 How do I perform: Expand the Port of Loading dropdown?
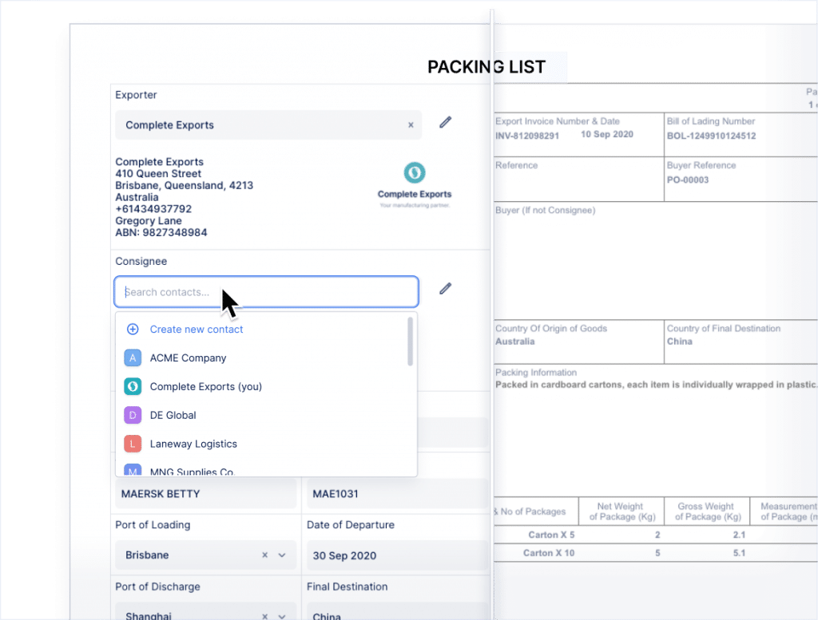coord(282,555)
